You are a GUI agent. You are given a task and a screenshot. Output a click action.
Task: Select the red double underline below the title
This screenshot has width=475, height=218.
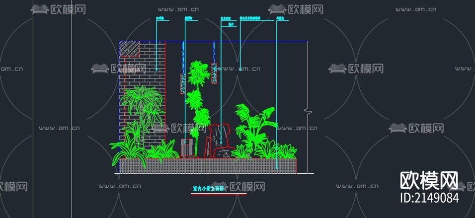pyautogui.click(x=219, y=194)
